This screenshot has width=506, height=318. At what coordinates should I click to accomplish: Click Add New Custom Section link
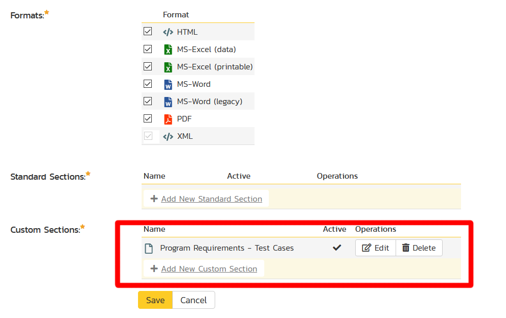[209, 269]
